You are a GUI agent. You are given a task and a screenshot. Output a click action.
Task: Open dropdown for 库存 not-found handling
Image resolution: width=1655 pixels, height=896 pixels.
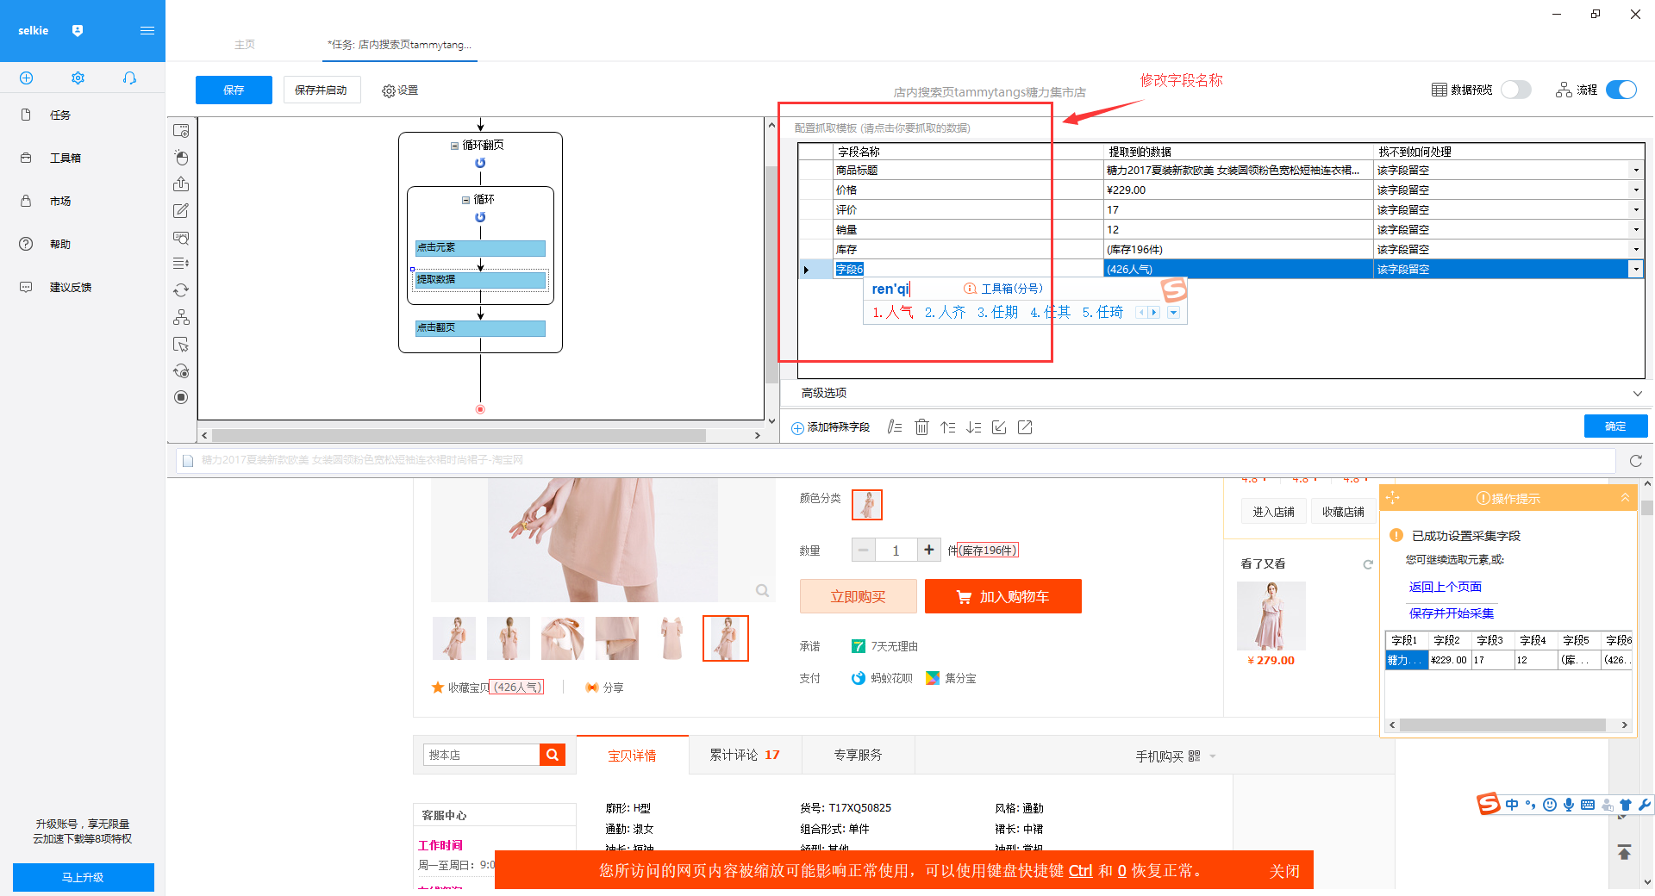tap(1635, 250)
